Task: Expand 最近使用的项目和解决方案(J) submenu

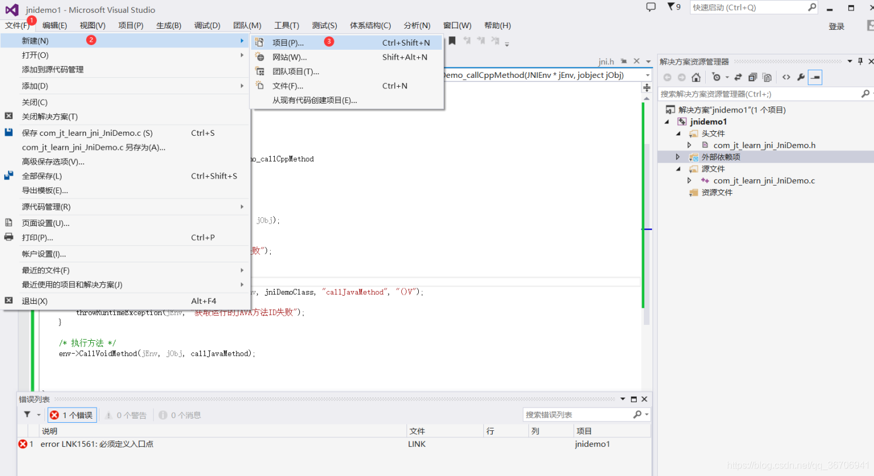Action: [x=125, y=285]
